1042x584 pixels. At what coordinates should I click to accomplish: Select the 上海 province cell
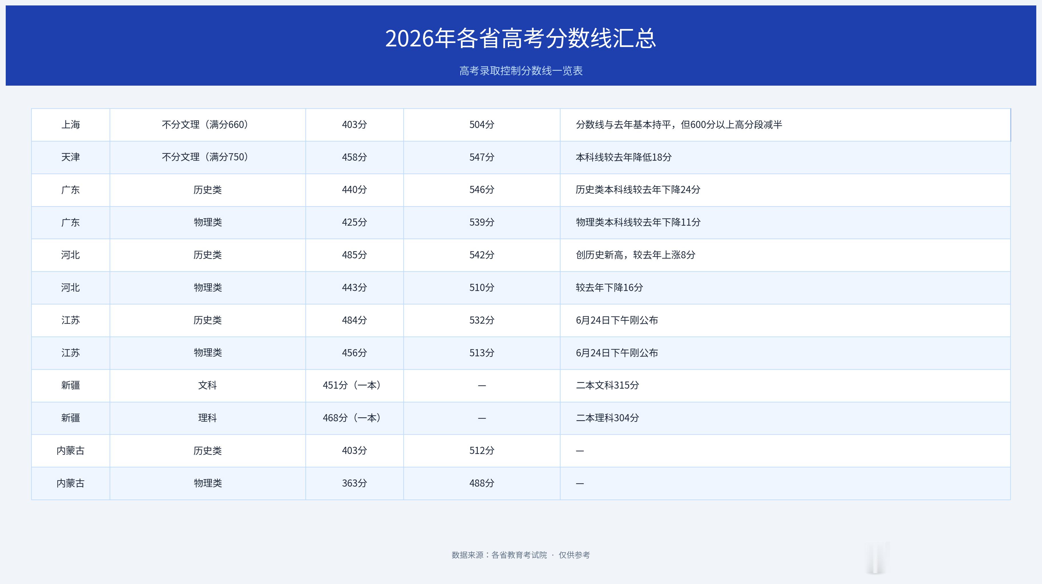[x=71, y=125]
